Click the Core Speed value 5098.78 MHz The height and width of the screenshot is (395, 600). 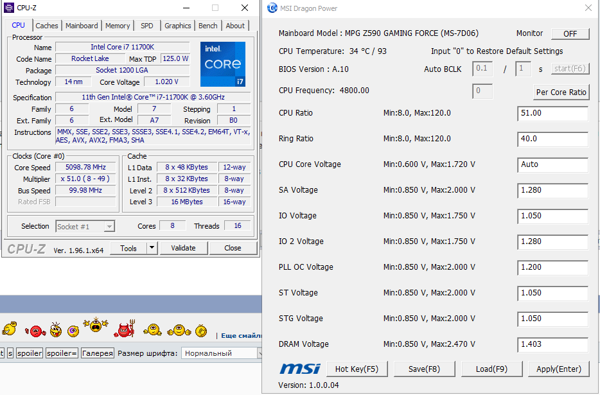pyautogui.click(x=85, y=167)
